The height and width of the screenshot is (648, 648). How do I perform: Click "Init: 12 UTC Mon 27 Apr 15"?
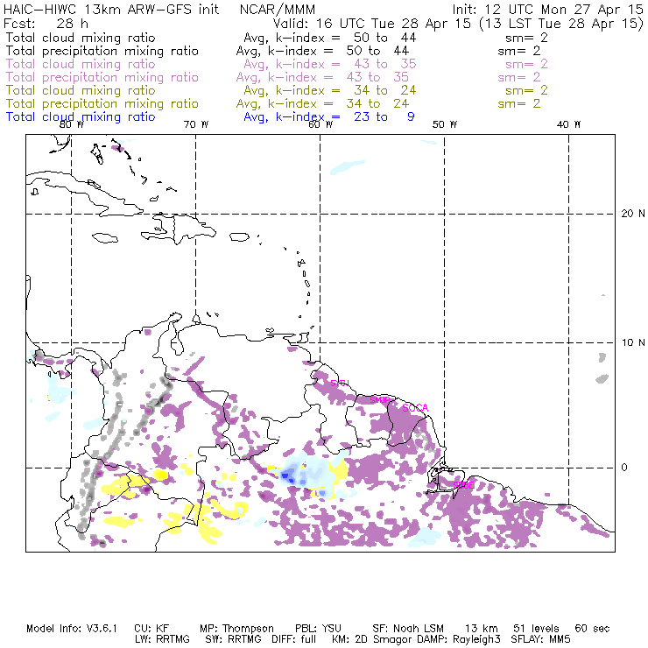(x=548, y=9)
